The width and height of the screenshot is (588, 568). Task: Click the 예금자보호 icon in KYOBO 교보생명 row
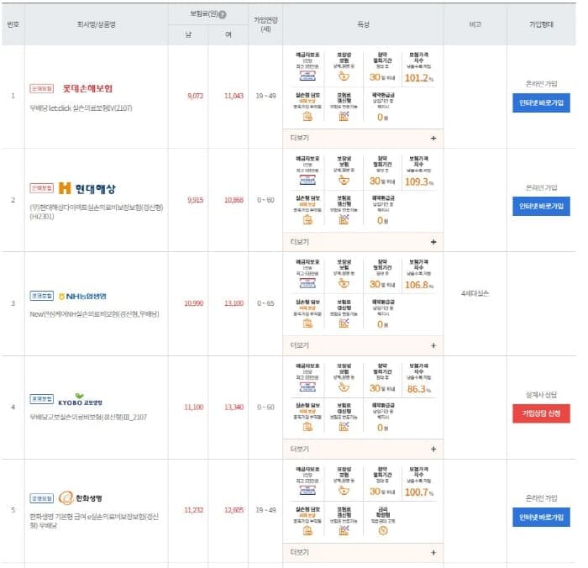[x=307, y=387]
